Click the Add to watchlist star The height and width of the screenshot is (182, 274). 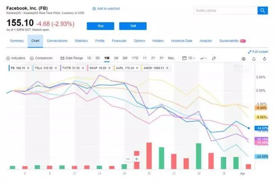[94, 9]
